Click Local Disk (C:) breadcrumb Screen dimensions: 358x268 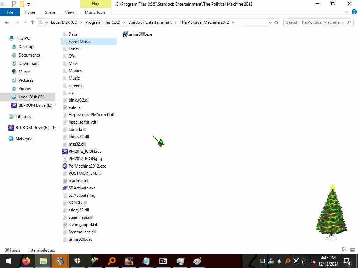[64, 22]
